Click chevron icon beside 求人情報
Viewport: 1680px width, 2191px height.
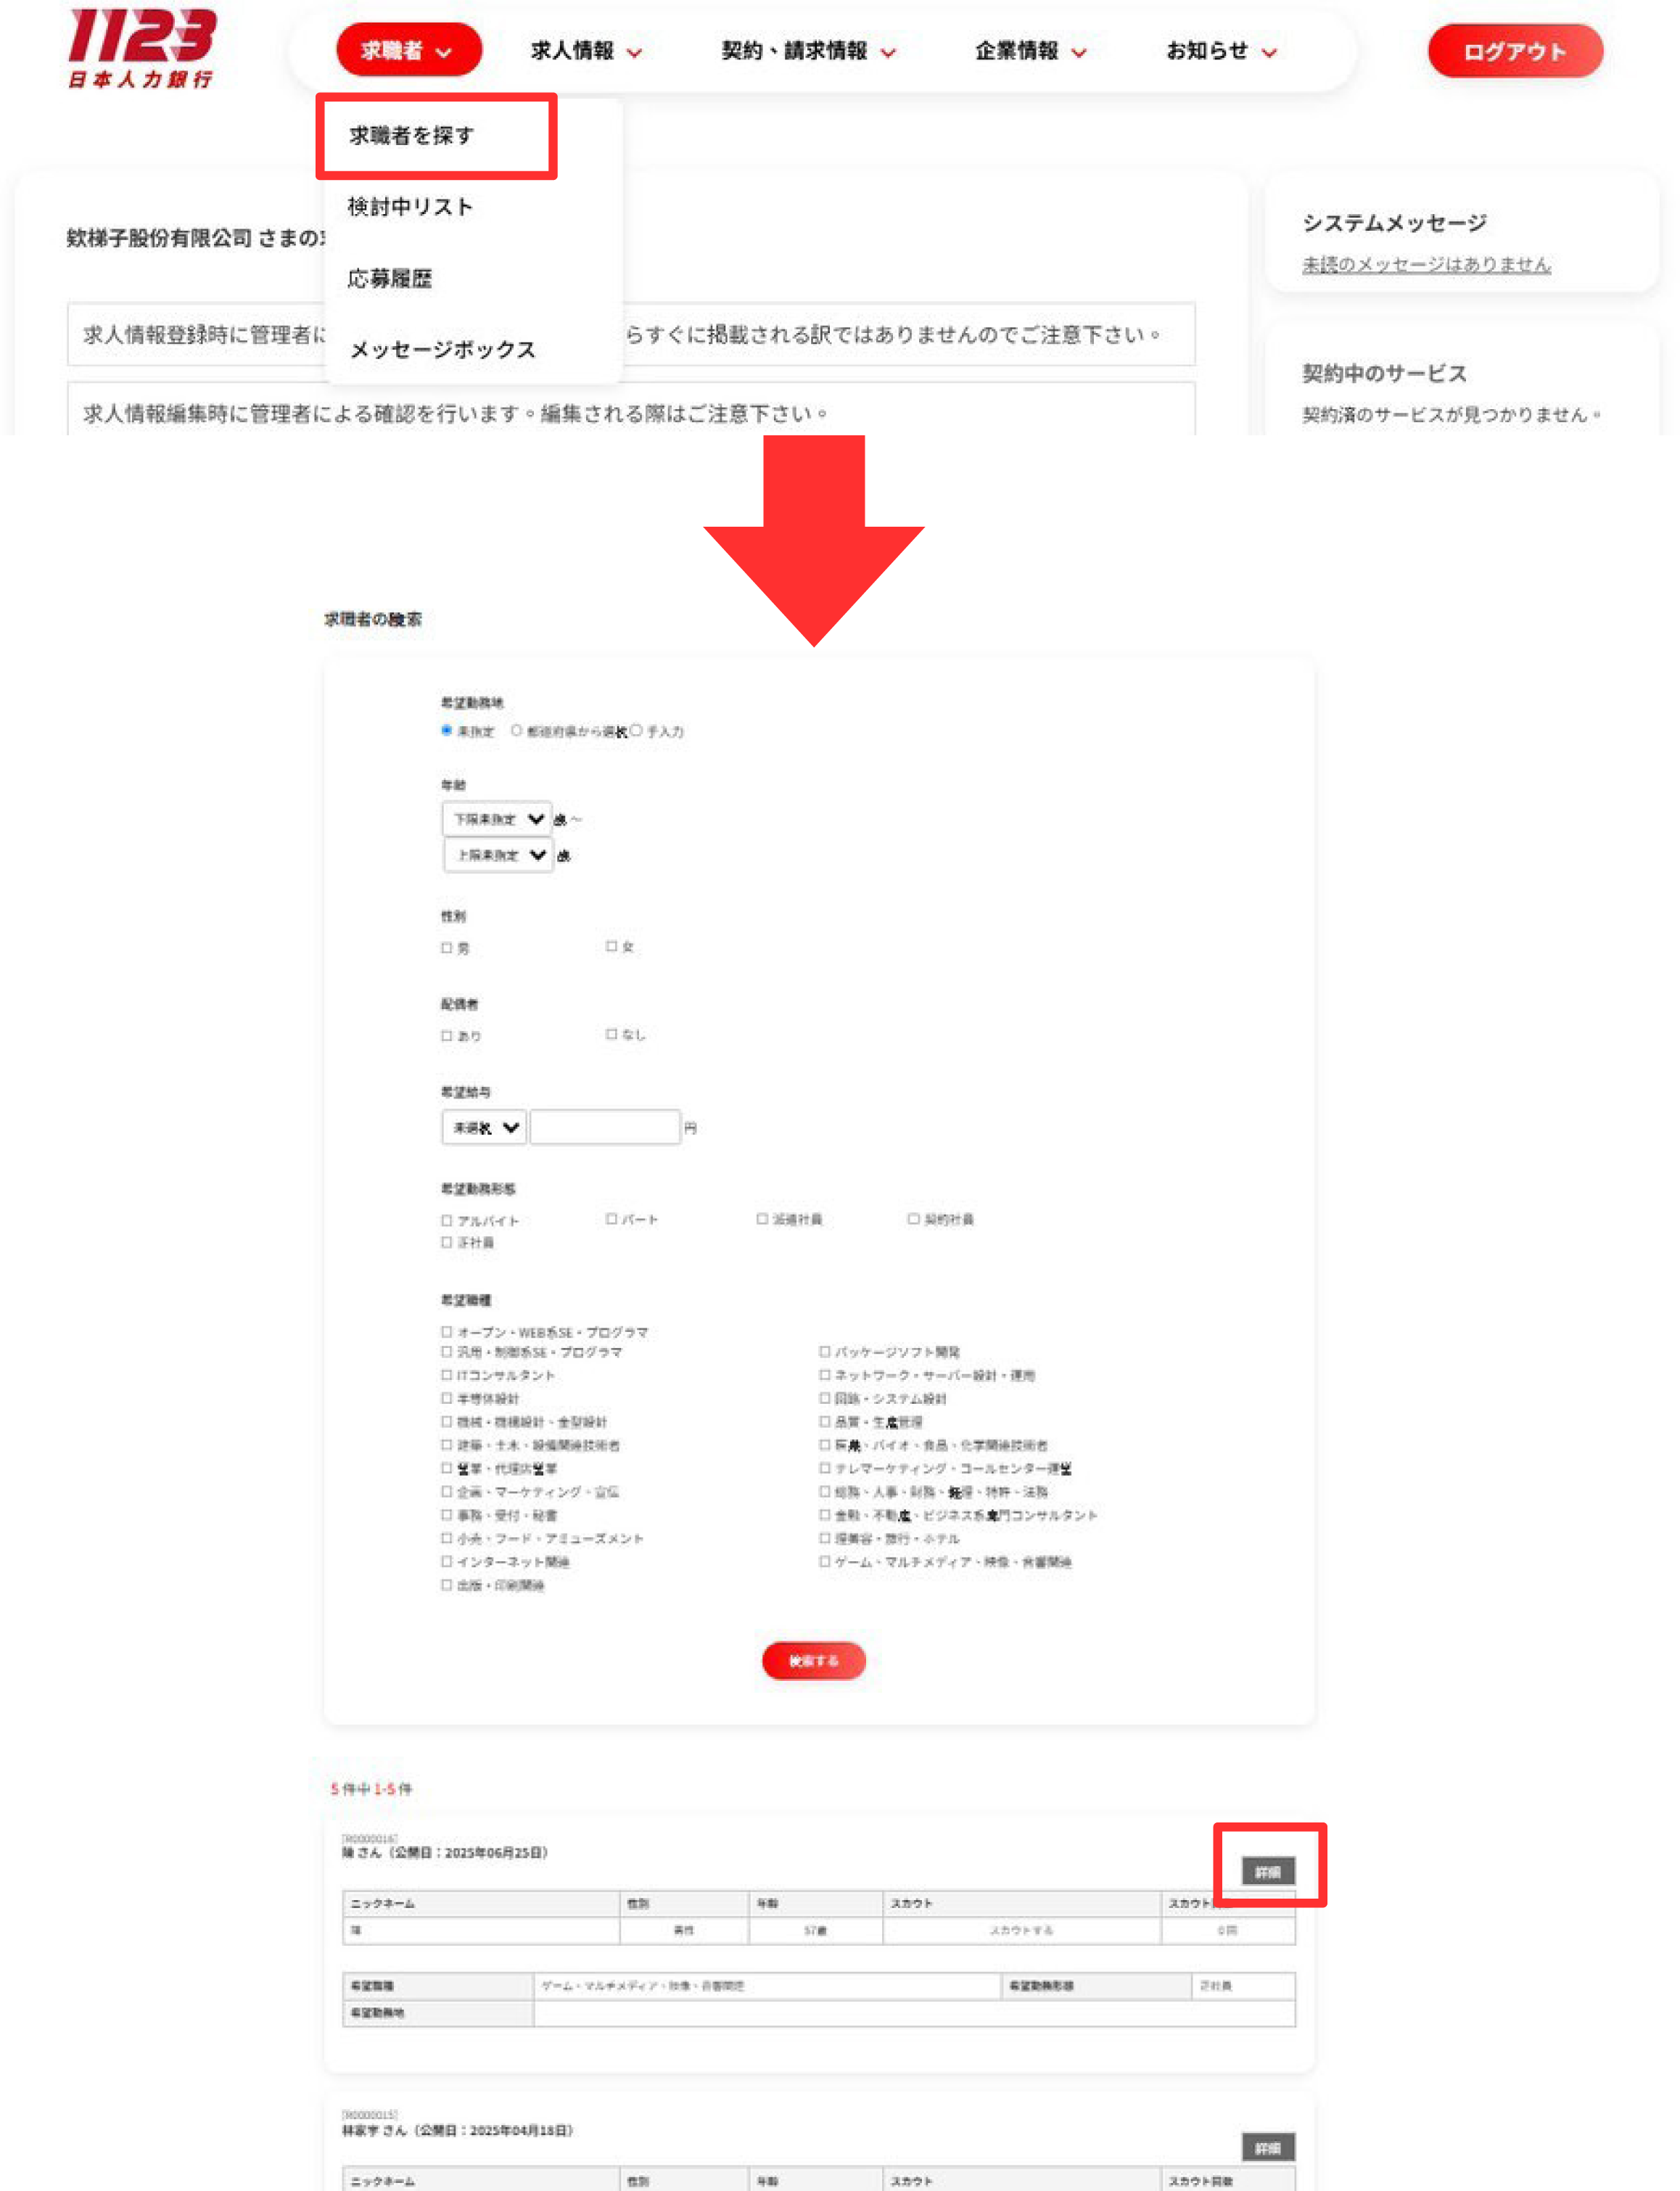tap(634, 53)
